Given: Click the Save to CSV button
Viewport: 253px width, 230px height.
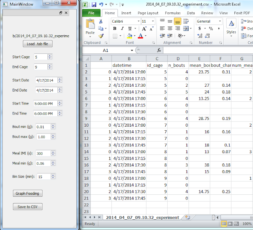Looking at the screenshot, I should click(x=28, y=207).
